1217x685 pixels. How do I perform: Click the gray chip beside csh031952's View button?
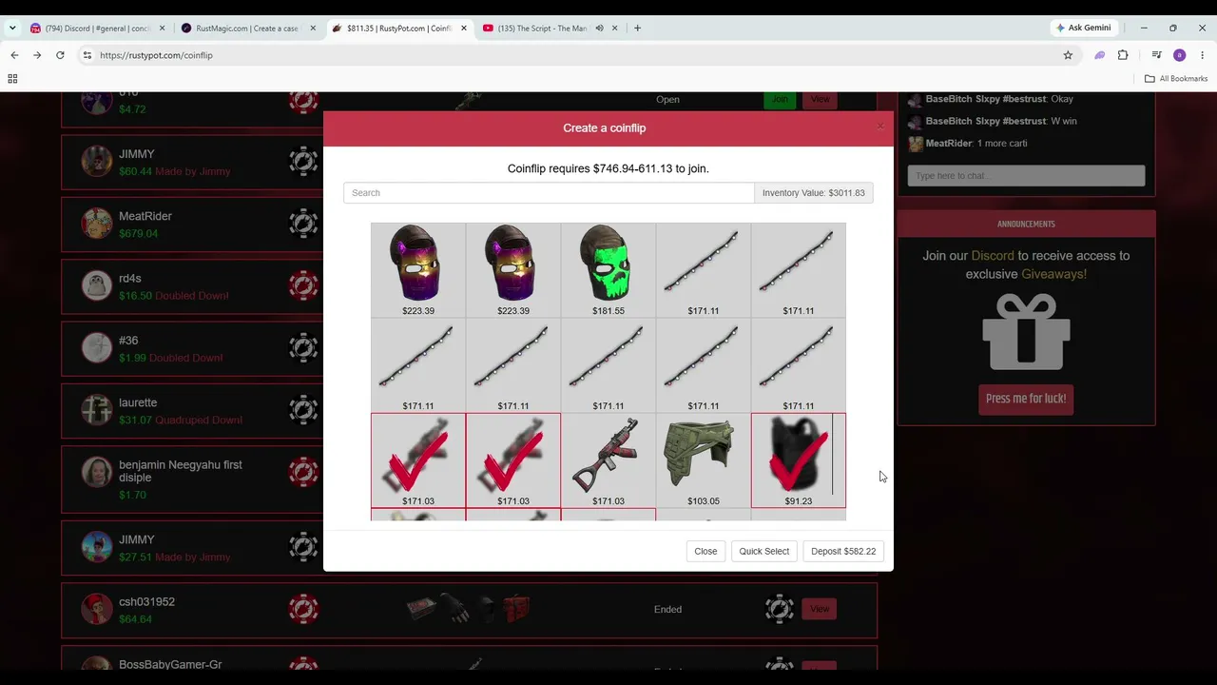pyautogui.click(x=780, y=609)
